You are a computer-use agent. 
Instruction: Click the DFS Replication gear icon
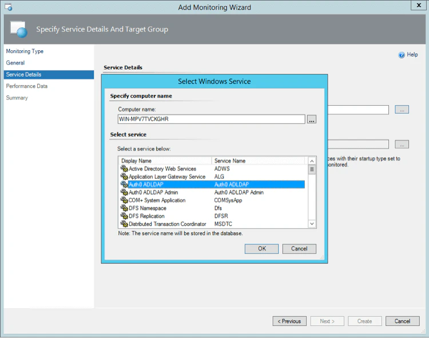[124, 216]
